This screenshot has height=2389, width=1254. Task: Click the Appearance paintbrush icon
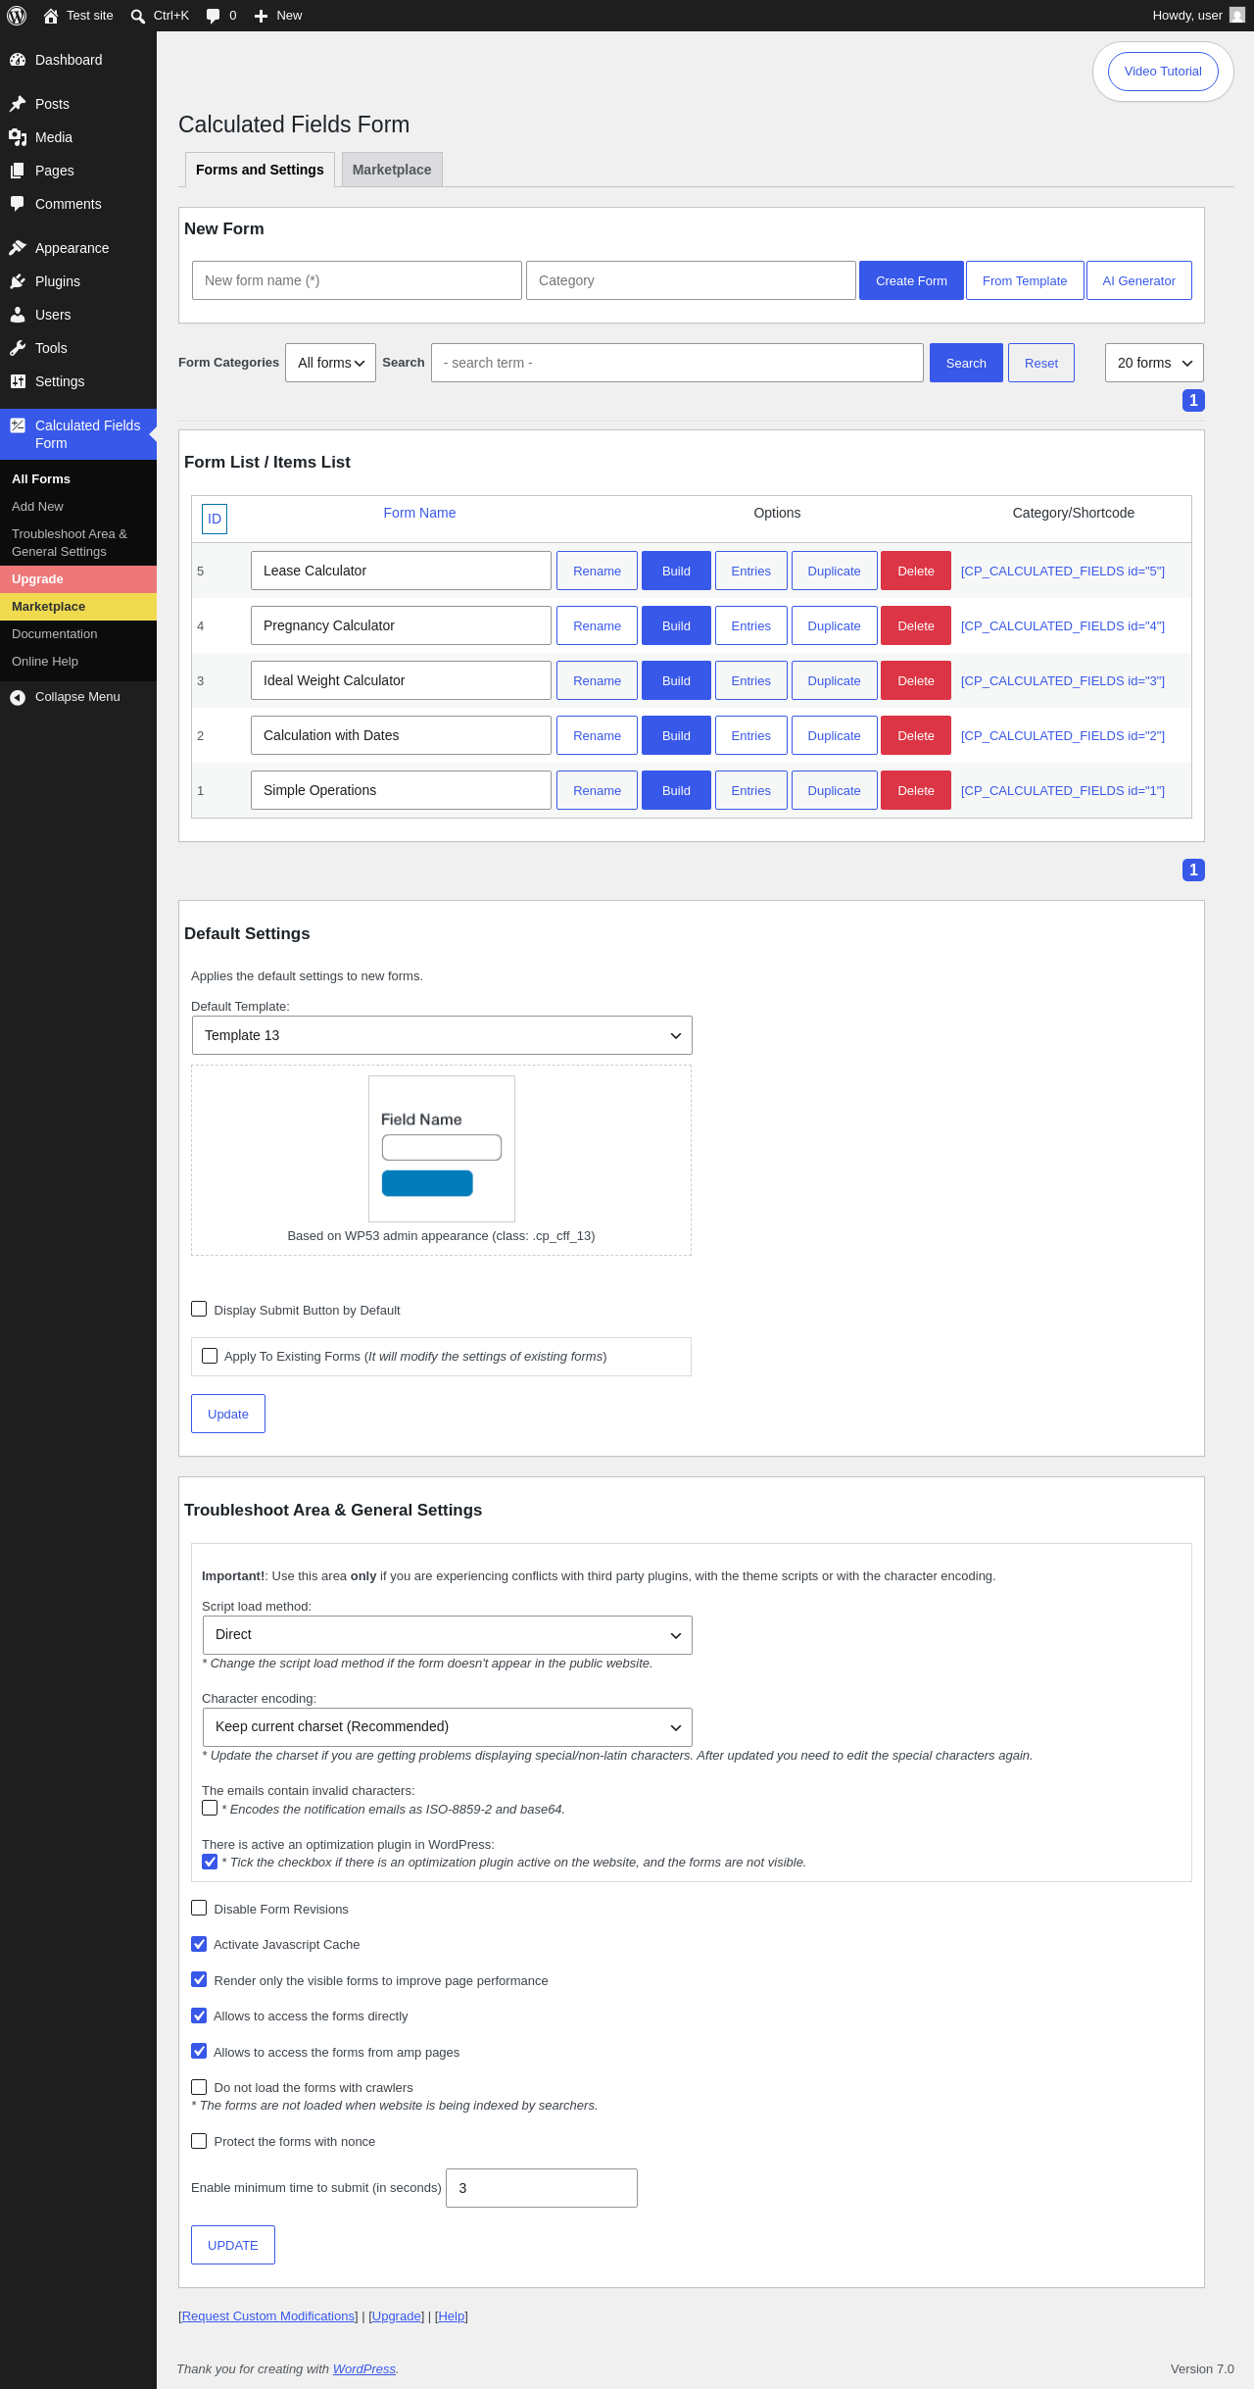(x=18, y=248)
